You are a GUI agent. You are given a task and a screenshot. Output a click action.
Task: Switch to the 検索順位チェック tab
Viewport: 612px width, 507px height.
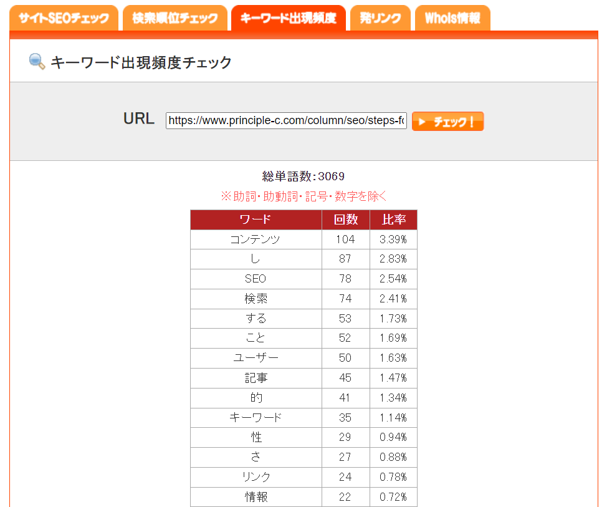point(175,18)
